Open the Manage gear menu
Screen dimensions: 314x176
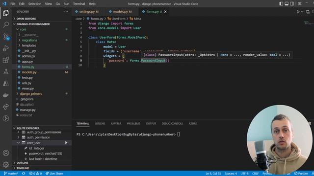click(x=6, y=165)
